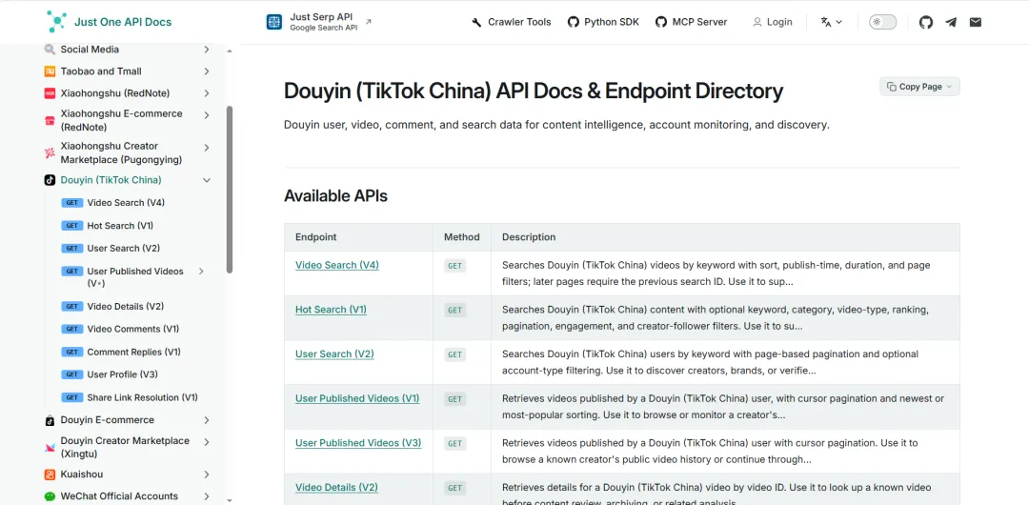This screenshot has height=505, width=1029.
Task: Click the sidebar scroll down arrow
Action: click(230, 500)
